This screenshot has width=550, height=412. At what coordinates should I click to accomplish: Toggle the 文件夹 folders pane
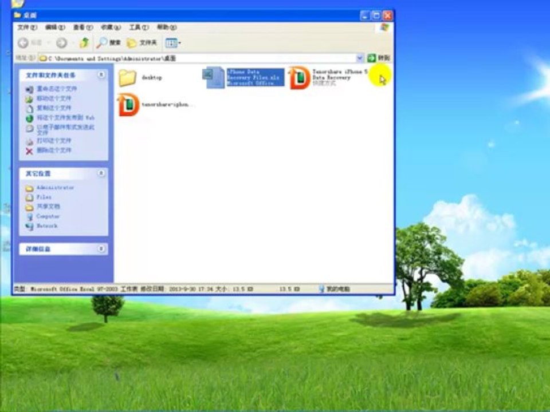click(142, 43)
